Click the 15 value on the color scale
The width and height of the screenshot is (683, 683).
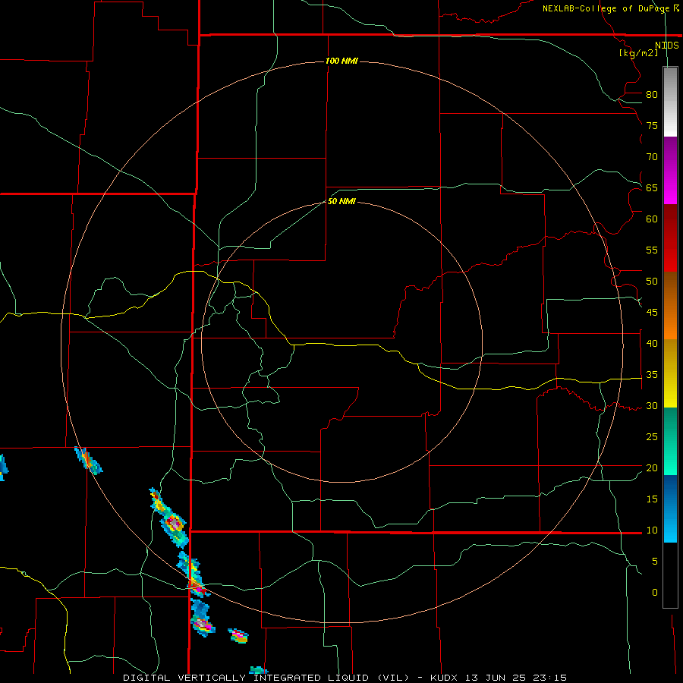(x=652, y=499)
